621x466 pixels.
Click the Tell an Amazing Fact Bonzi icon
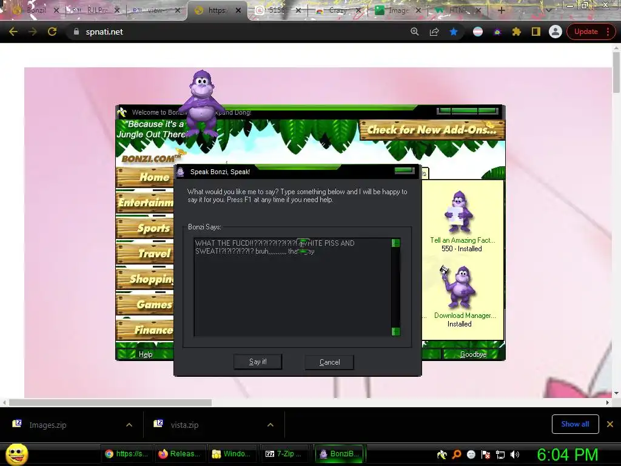click(x=458, y=212)
